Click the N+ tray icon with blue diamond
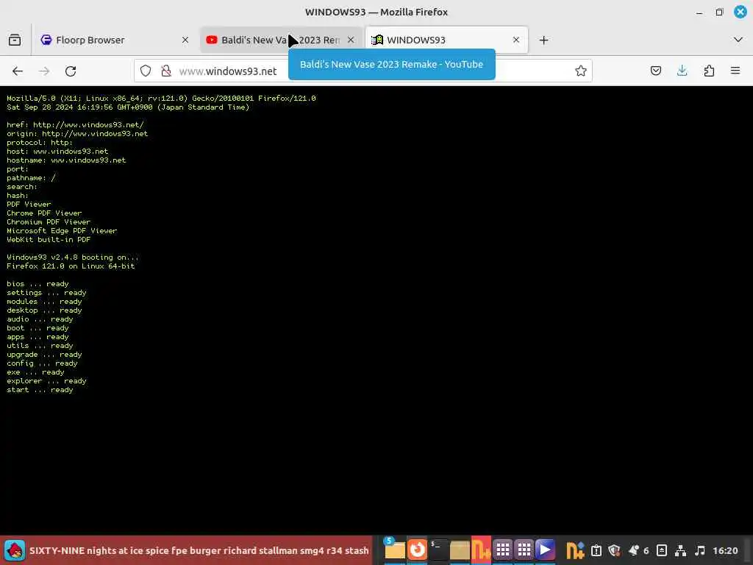 (575, 550)
